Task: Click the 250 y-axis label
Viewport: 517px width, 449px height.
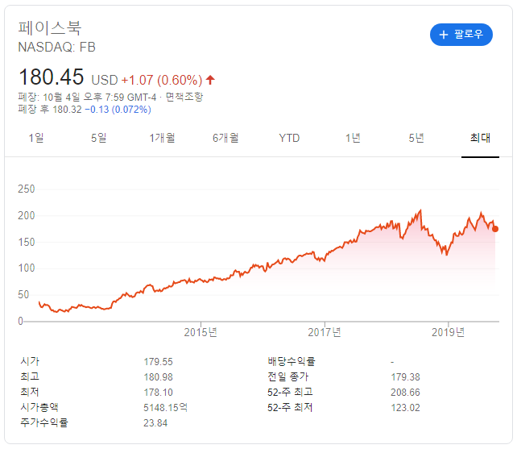Action: [27, 189]
